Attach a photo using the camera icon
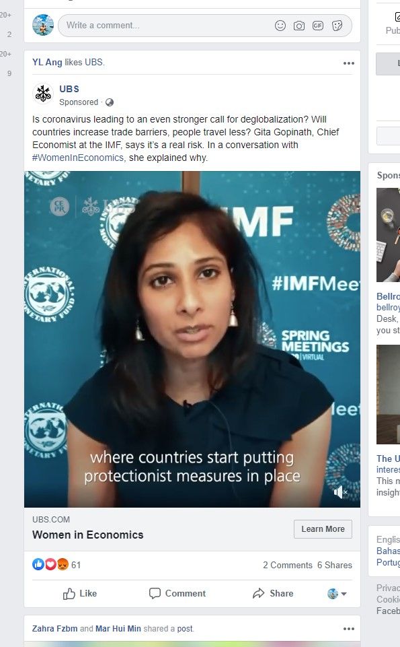400x647 pixels. point(299,26)
